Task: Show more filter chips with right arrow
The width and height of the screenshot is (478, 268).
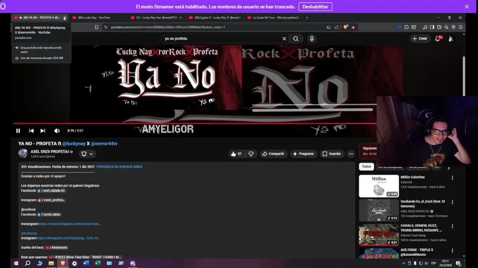Action: click(448, 168)
